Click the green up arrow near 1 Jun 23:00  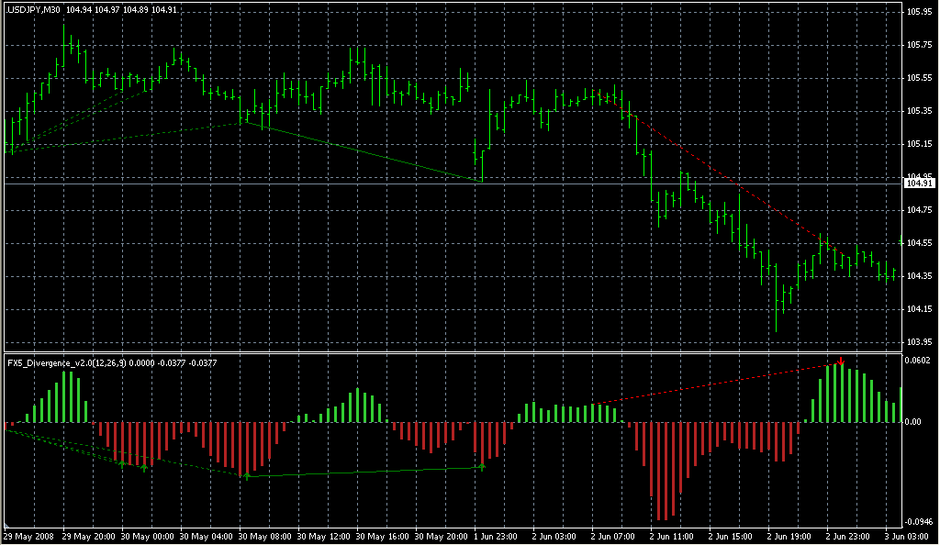[482, 468]
